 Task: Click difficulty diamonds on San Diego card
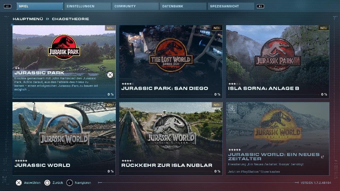(127, 84)
